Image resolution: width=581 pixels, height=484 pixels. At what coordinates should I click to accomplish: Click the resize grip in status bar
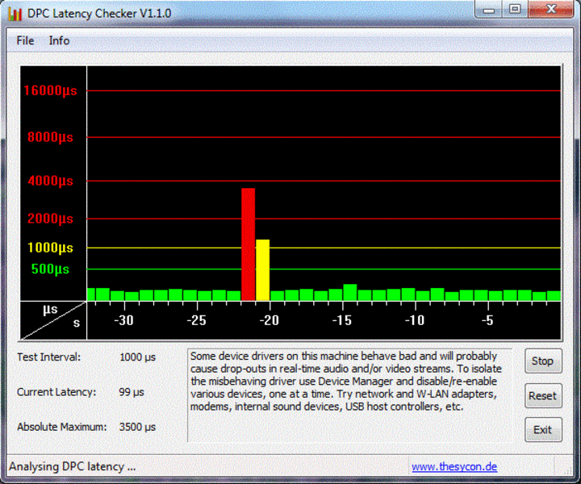567,469
